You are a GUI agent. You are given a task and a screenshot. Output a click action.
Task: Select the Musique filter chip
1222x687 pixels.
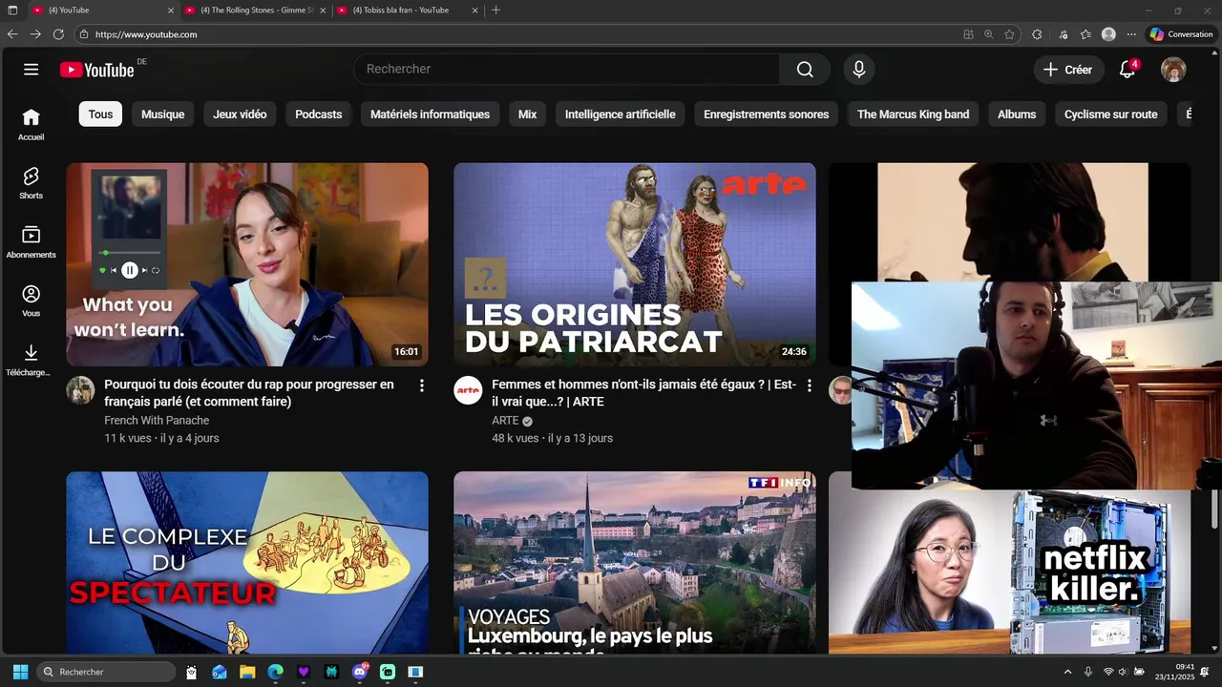pyautogui.click(x=163, y=114)
